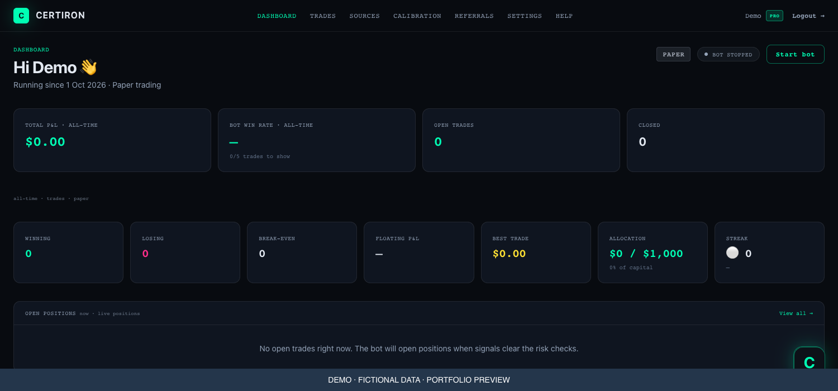Viewport: 838px width, 391px height.
Task: Click the Allocation '$0 / $1,000' value
Action: pos(646,254)
